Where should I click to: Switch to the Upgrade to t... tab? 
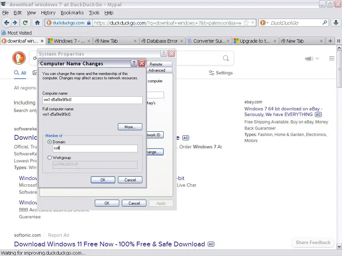(x=255, y=41)
